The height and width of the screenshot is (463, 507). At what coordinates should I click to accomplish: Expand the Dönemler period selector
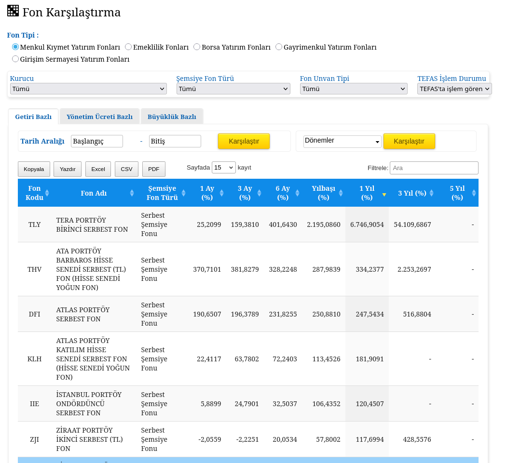click(x=342, y=141)
